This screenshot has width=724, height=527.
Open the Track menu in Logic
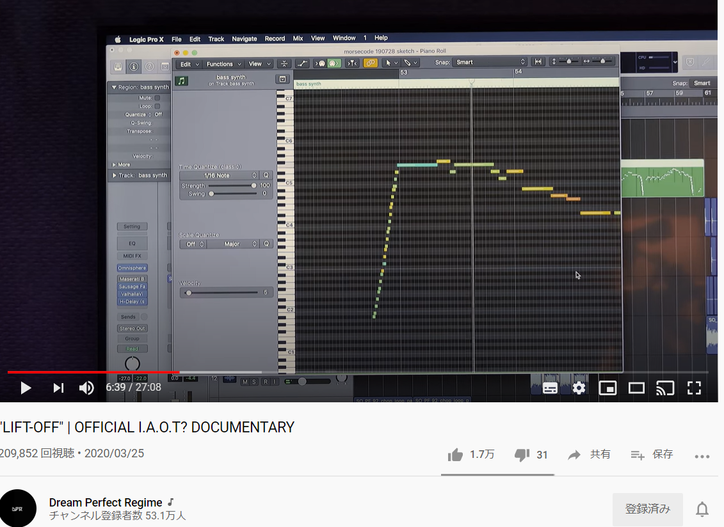(216, 39)
